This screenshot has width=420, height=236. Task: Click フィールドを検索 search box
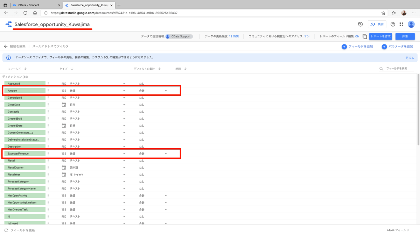pos(398,69)
